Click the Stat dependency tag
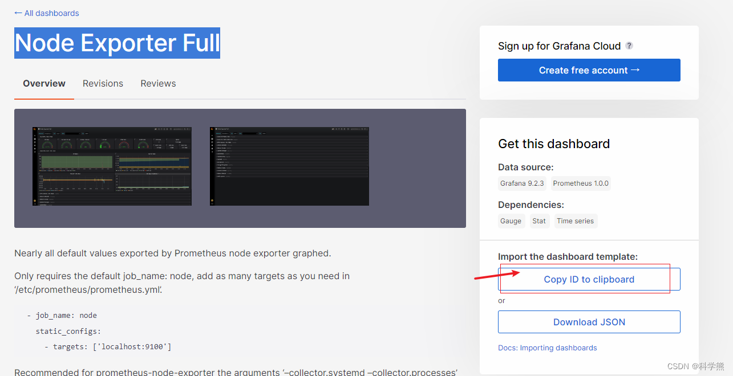 (x=539, y=221)
